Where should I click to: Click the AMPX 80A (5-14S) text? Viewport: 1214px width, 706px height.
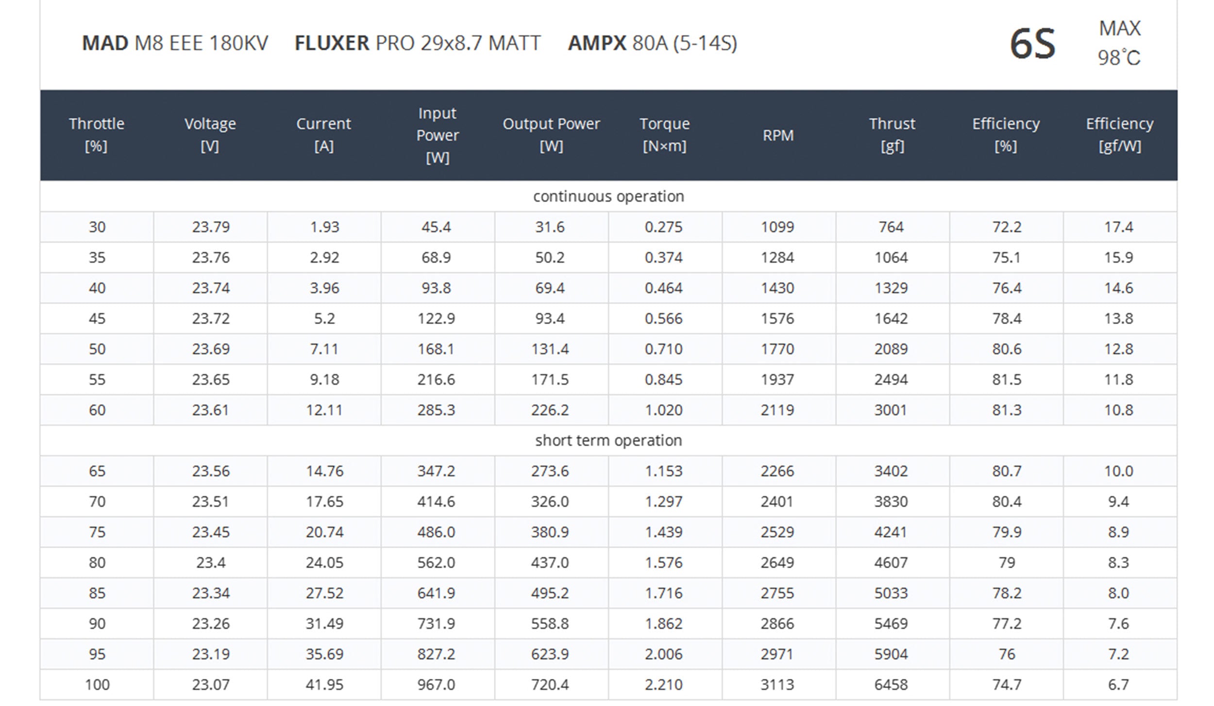653,43
